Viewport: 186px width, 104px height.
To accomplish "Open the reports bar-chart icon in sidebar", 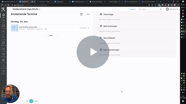I will pyautogui.click(x=3, y=49).
